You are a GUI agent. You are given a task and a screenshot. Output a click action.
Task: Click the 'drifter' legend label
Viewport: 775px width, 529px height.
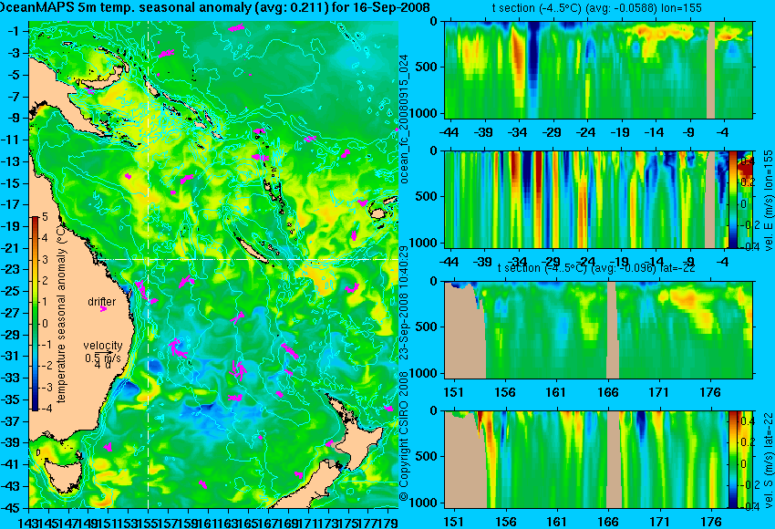(102, 302)
